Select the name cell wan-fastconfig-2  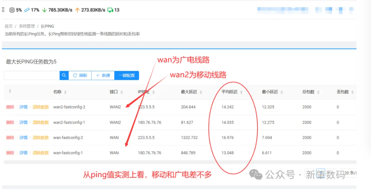tap(68, 138)
